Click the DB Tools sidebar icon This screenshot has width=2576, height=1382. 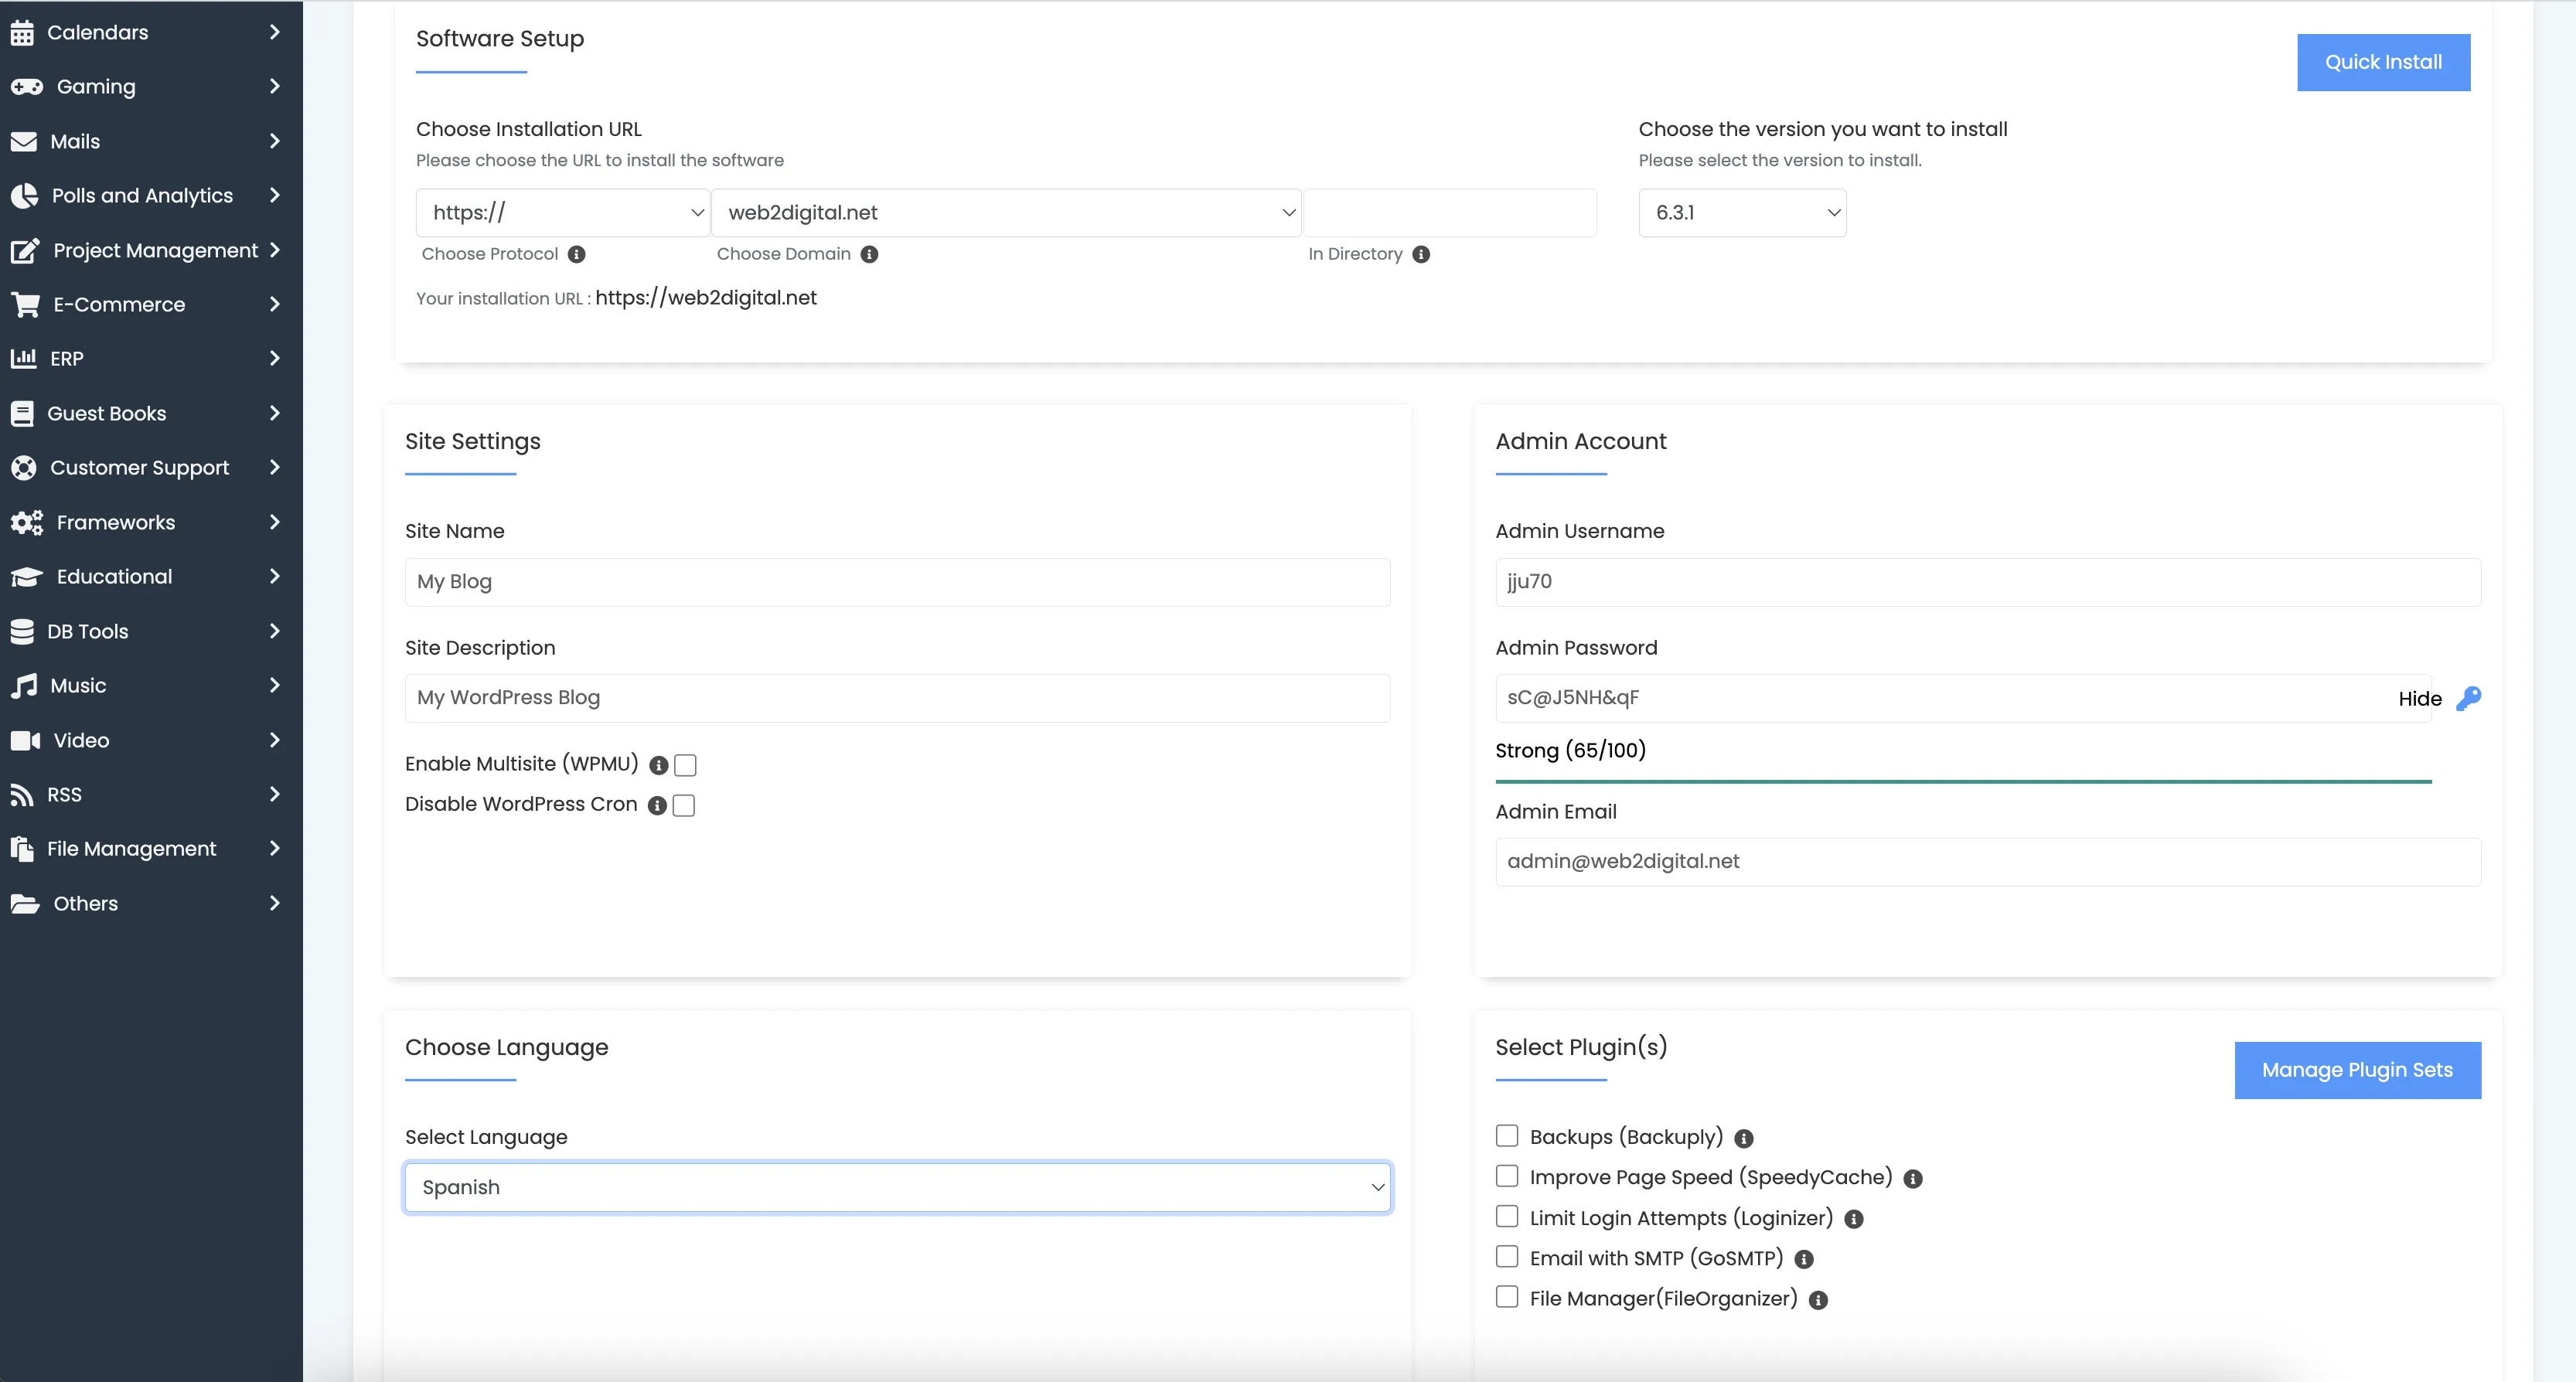26,631
